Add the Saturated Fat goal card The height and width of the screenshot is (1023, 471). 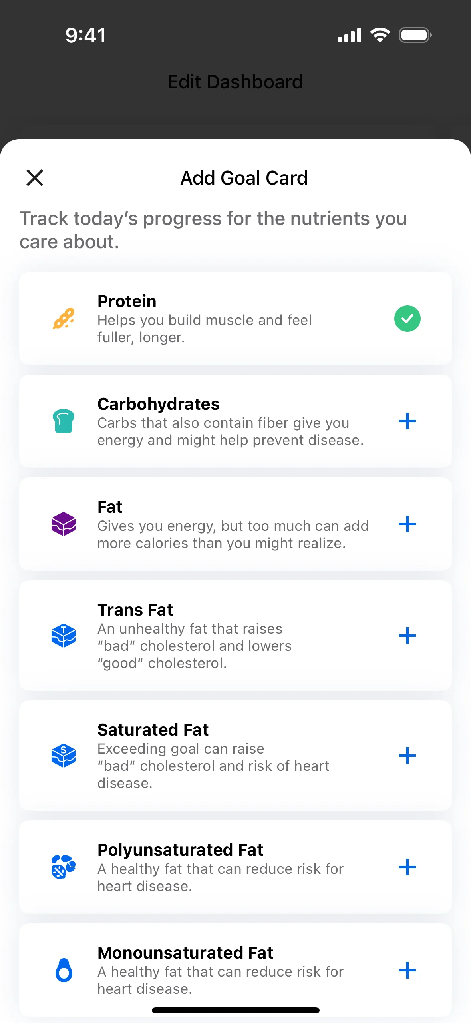click(x=407, y=756)
